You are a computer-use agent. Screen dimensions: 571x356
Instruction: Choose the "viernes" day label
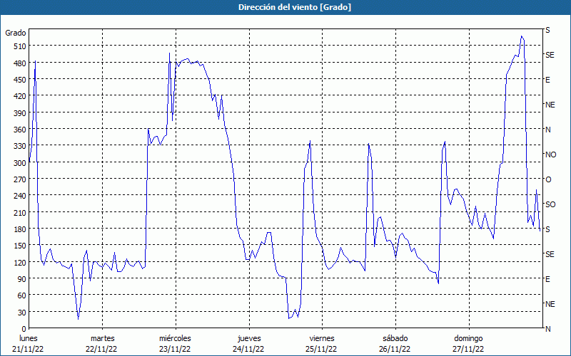tap(322, 339)
